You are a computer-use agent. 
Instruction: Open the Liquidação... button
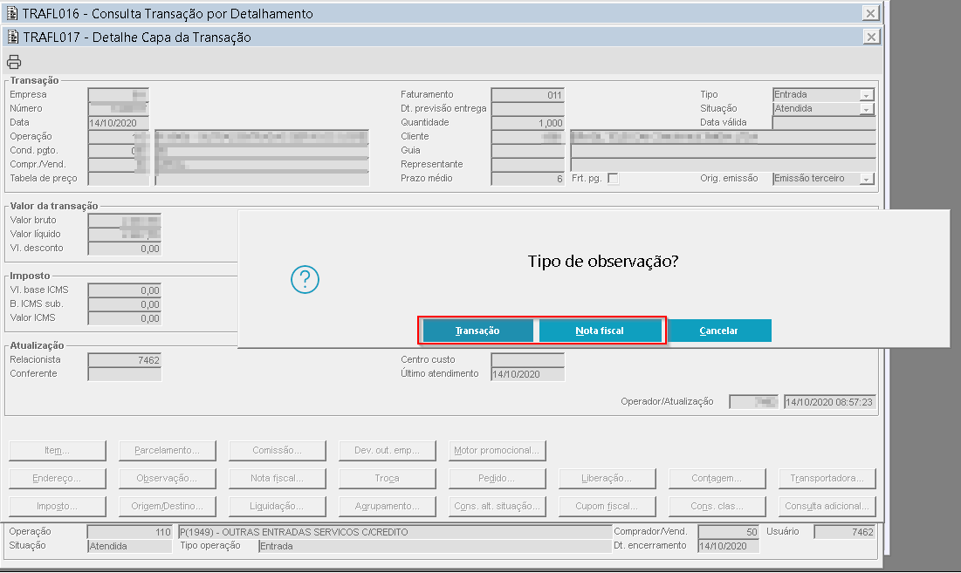click(277, 507)
